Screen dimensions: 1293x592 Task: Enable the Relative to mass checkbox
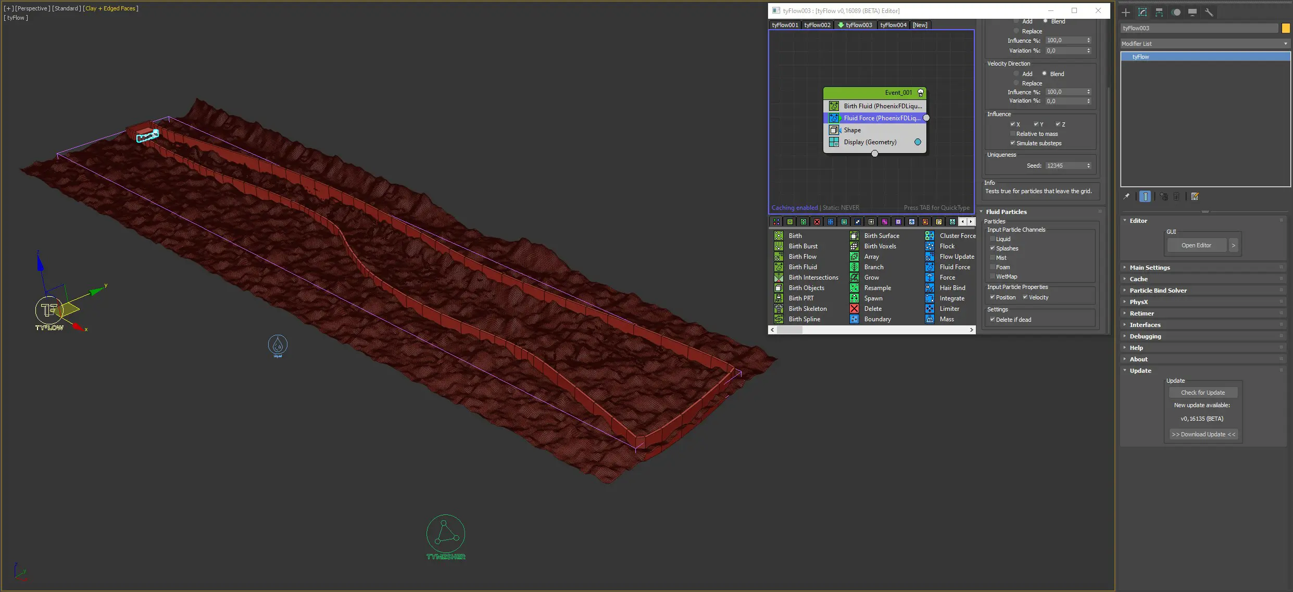[1012, 134]
